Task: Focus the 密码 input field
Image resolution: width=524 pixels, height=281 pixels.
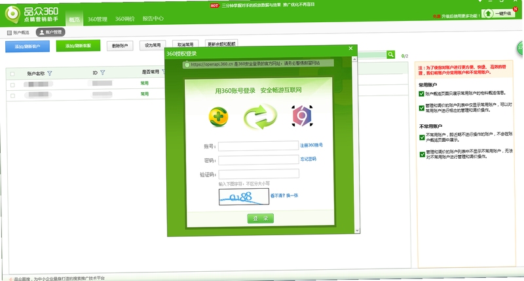Action: point(259,160)
